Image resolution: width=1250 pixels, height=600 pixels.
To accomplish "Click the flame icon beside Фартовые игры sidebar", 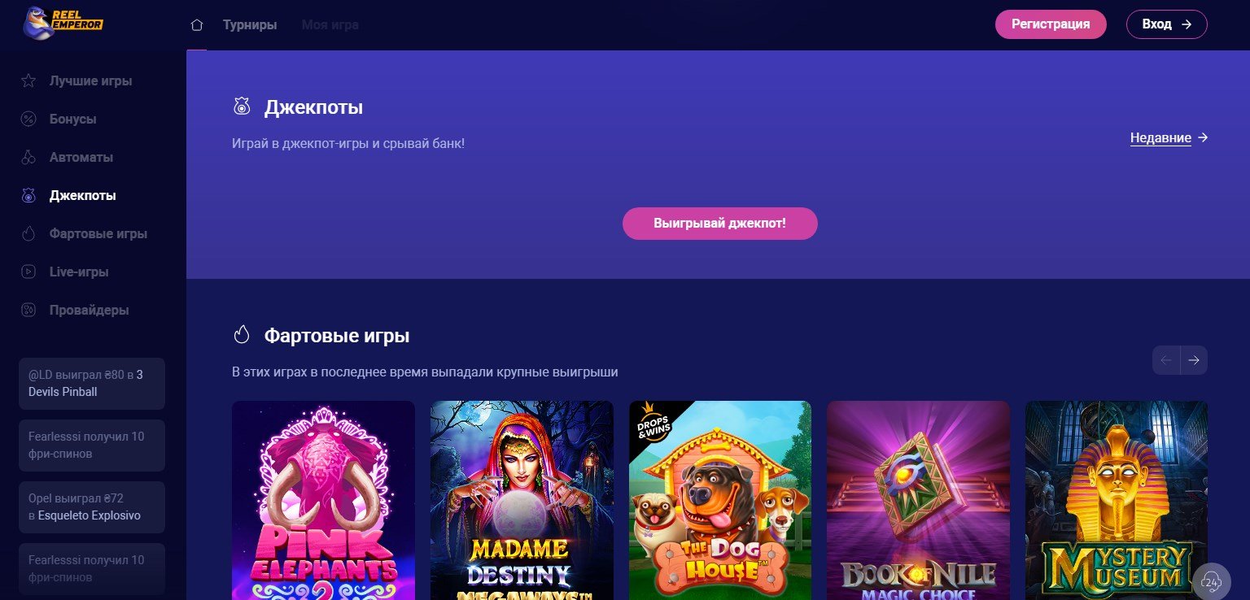I will (x=28, y=234).
